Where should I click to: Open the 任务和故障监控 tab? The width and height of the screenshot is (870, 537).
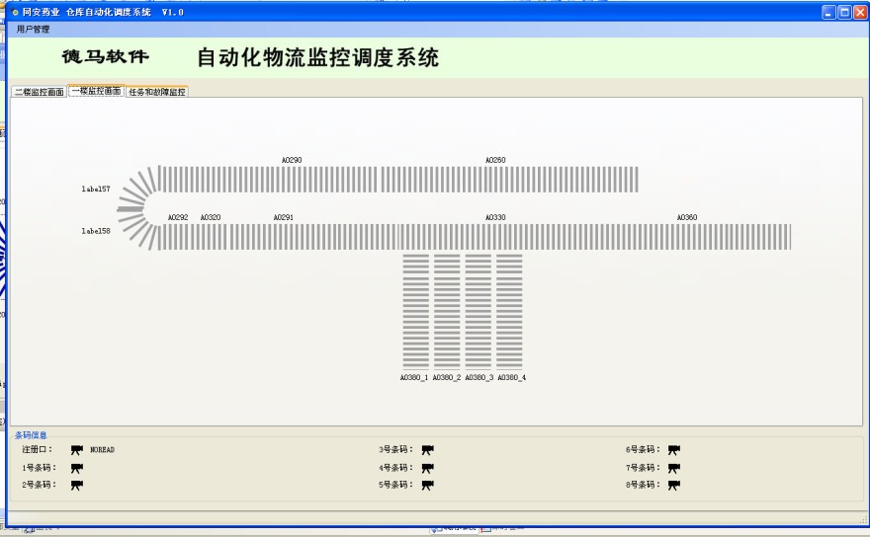(x=157, y=92)
